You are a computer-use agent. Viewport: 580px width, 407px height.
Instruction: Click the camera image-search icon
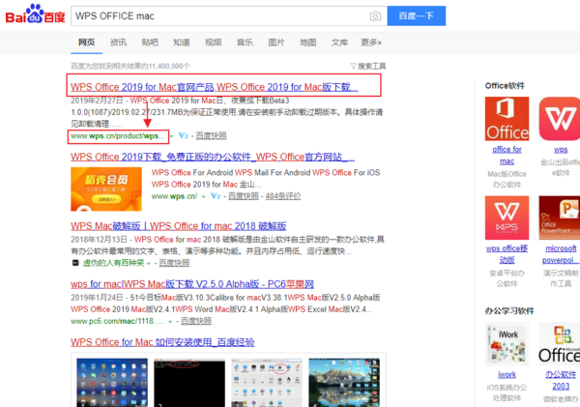pos(375,15)
